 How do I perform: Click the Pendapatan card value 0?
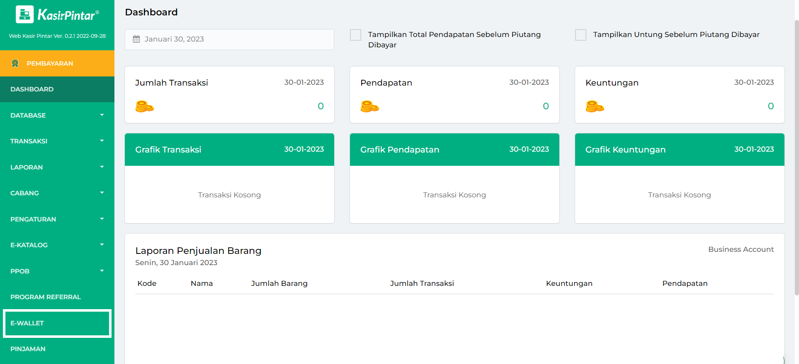tap(546, 106)
